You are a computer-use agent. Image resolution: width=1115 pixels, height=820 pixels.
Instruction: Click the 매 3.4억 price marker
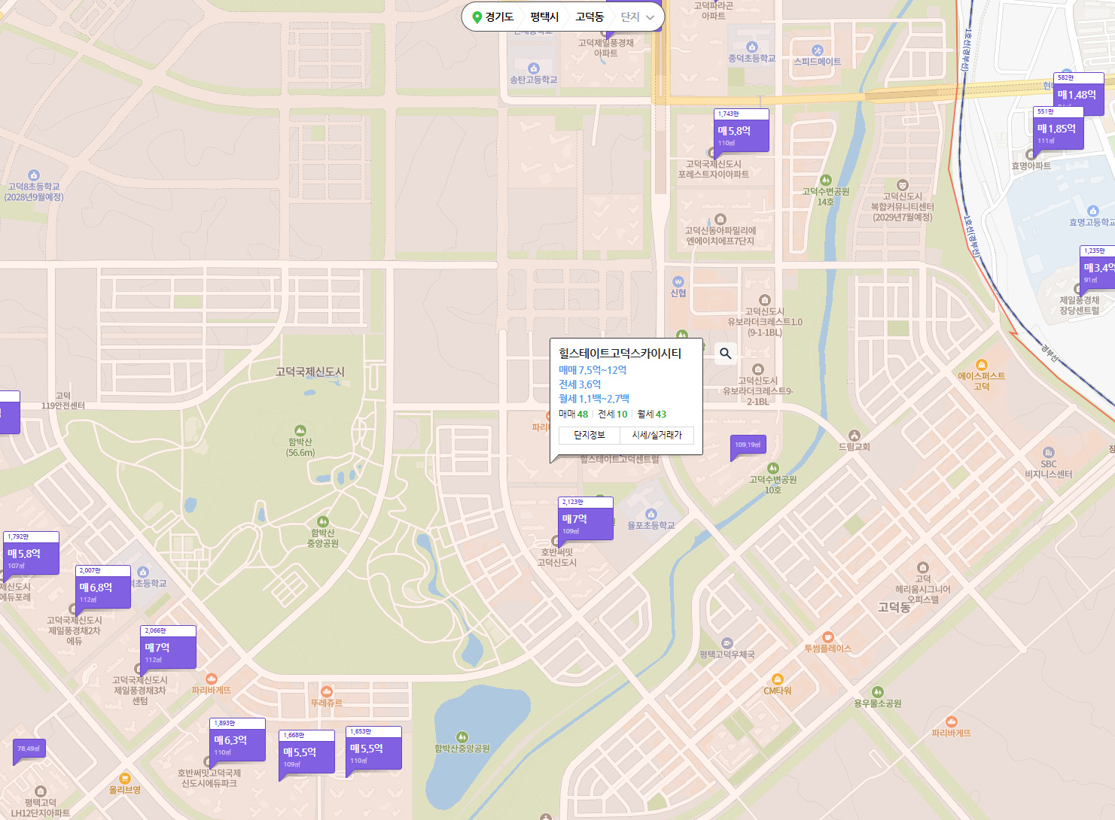click(1098, 267)
